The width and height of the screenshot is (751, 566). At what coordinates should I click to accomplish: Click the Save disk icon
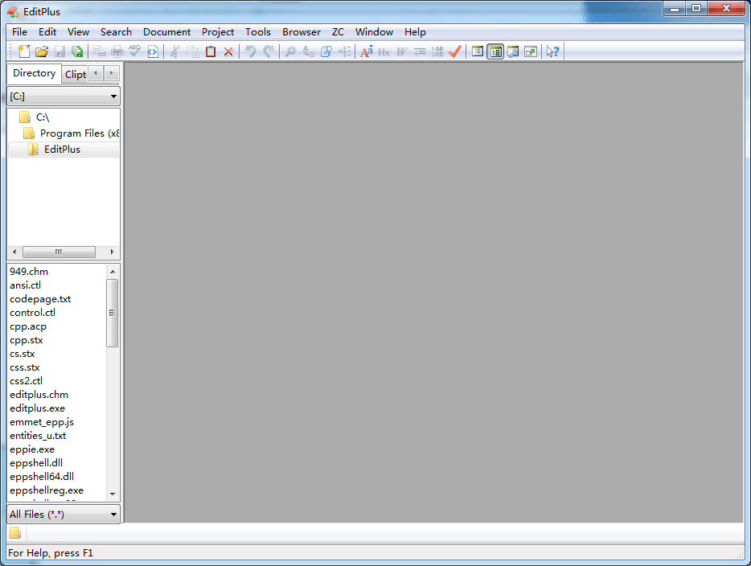(x=60, y=51)
